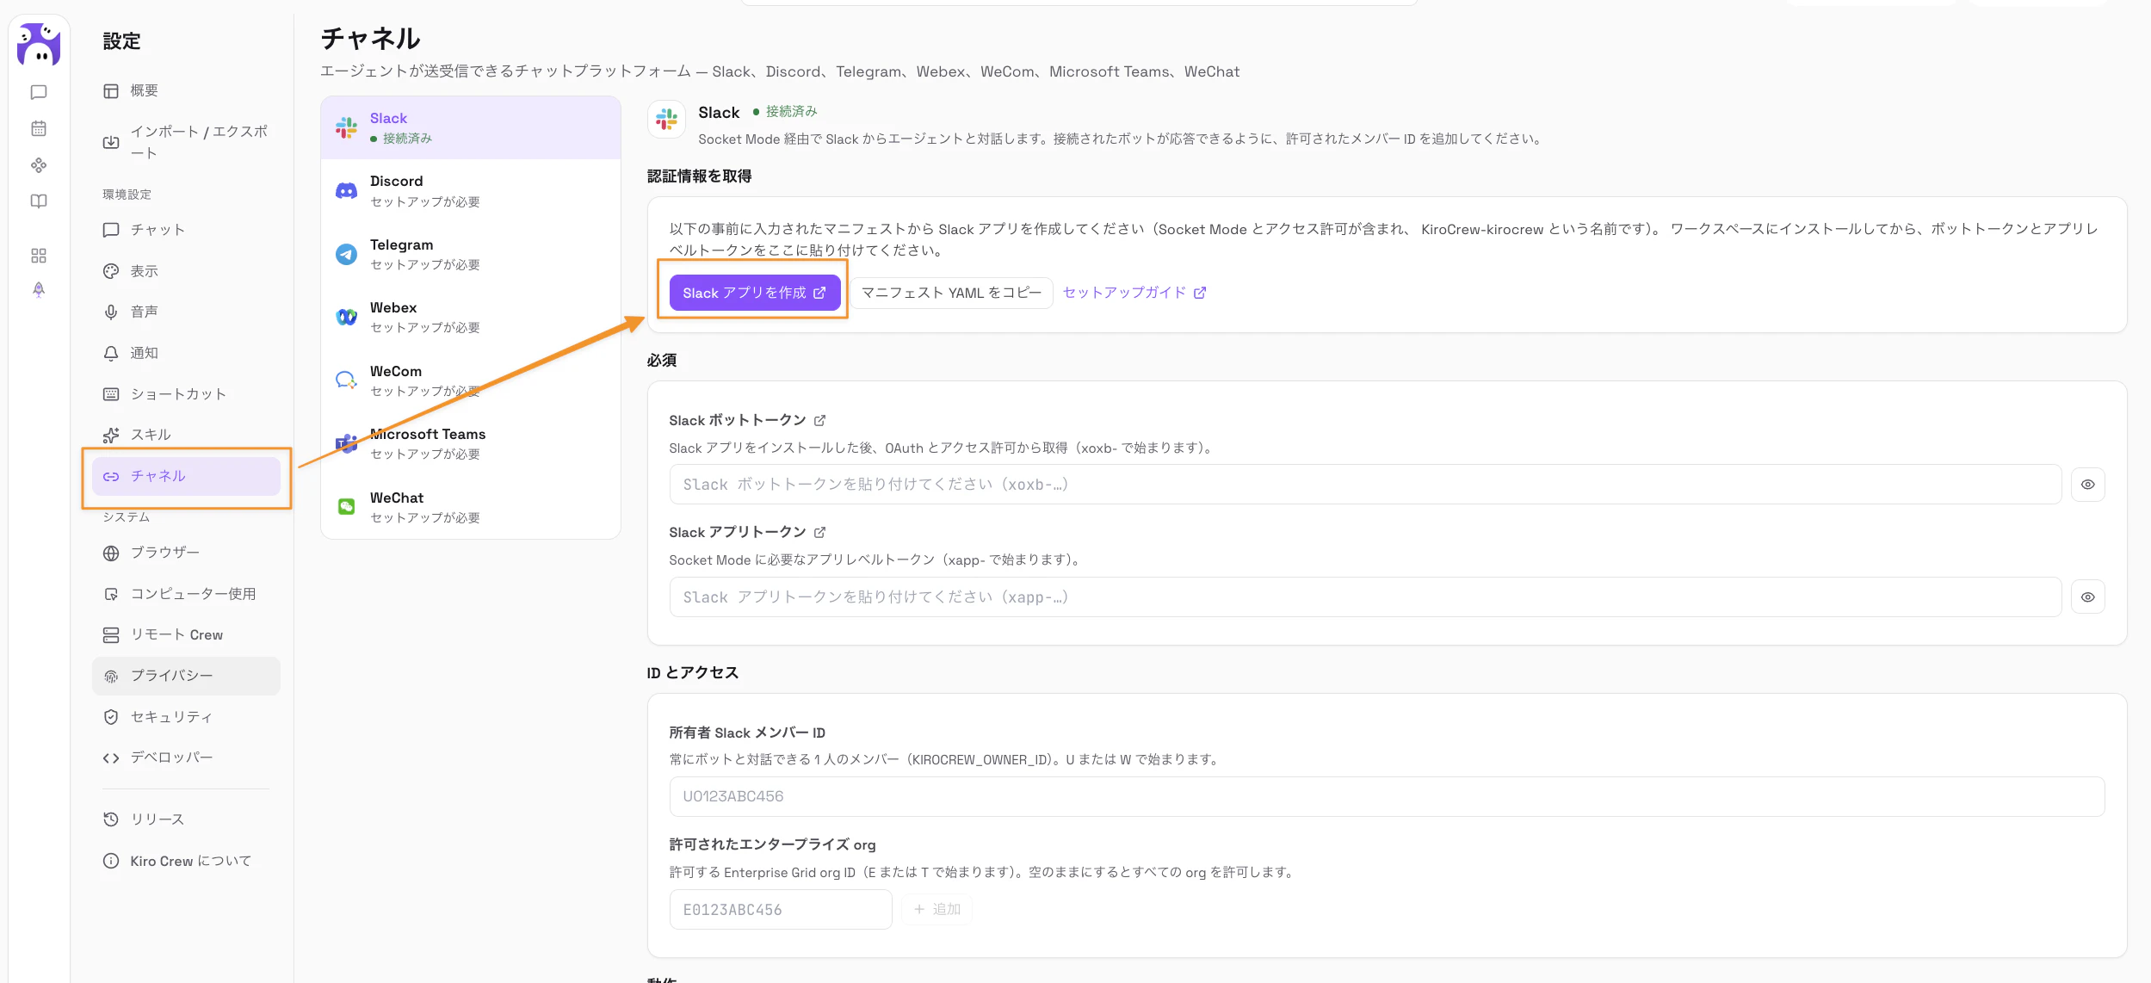
Task: Open デベロッパー settings
Action: point(186,757)
